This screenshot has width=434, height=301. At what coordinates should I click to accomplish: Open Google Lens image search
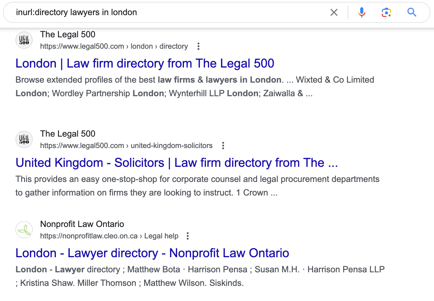point(386,12)
